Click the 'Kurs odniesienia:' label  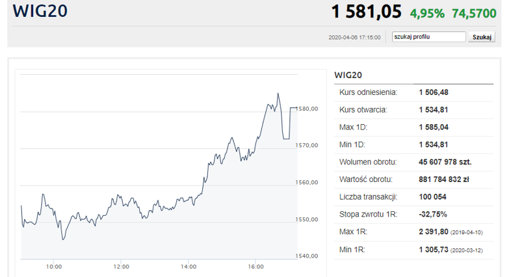pyautogui.click(x=368, y=92)
